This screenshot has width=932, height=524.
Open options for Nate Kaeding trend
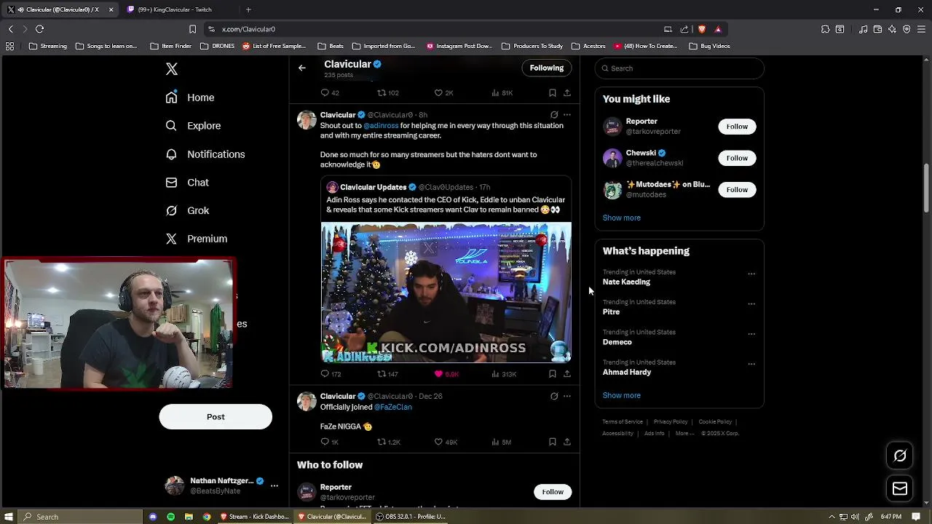(x=751, y=274)
